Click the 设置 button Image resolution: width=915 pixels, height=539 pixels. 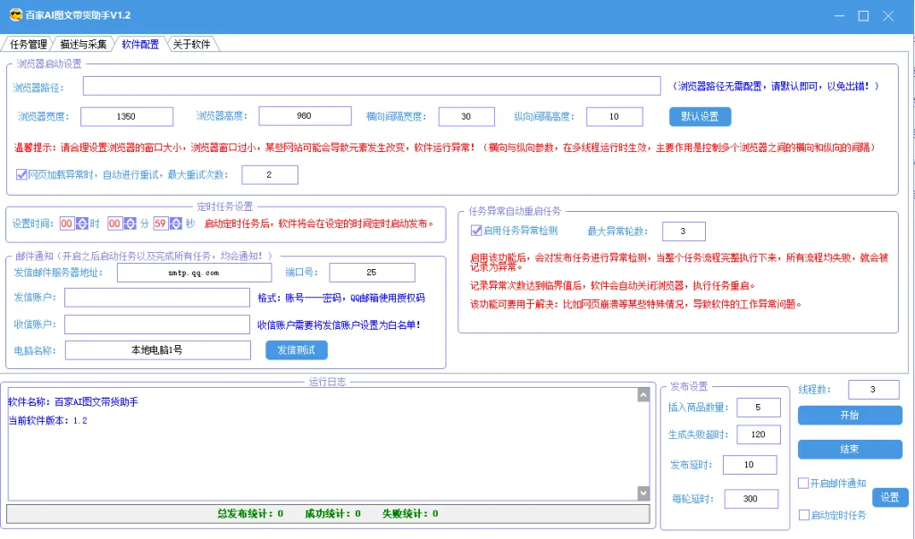[x=890, y=497]
